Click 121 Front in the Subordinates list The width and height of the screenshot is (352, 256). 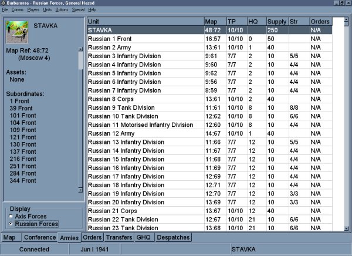click(x=23, y=137)
